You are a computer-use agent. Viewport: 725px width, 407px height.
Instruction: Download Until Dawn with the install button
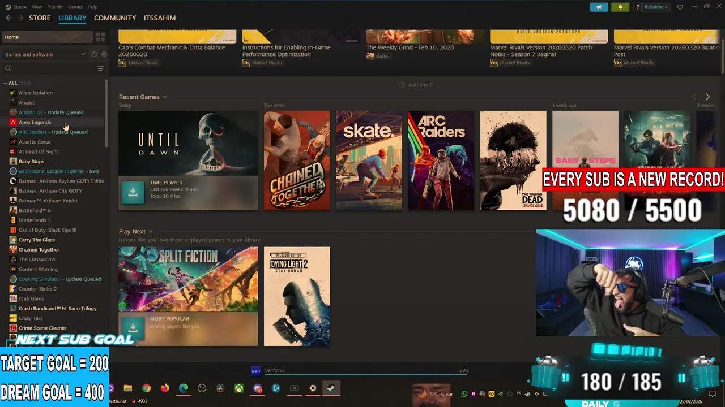(133, 192)
